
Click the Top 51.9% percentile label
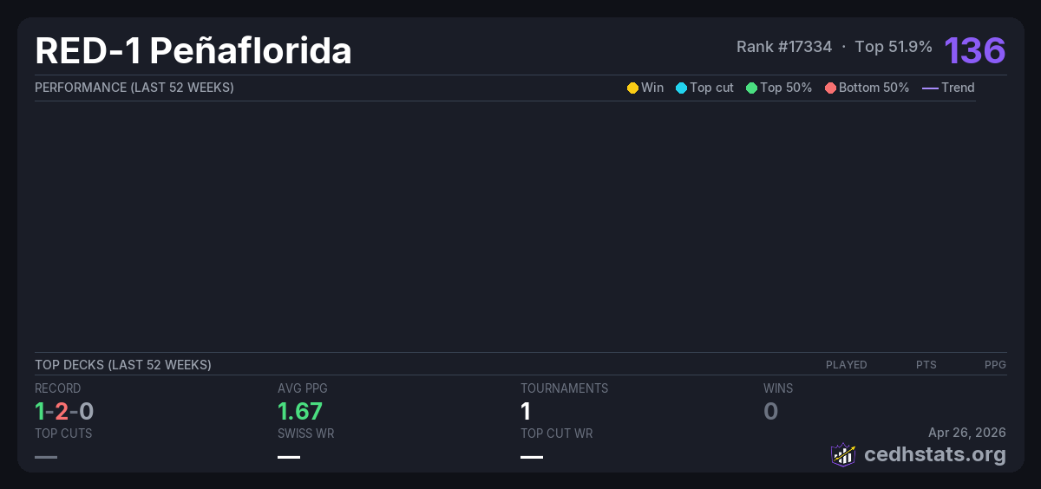pyautogui.click(x=893, y=47)
